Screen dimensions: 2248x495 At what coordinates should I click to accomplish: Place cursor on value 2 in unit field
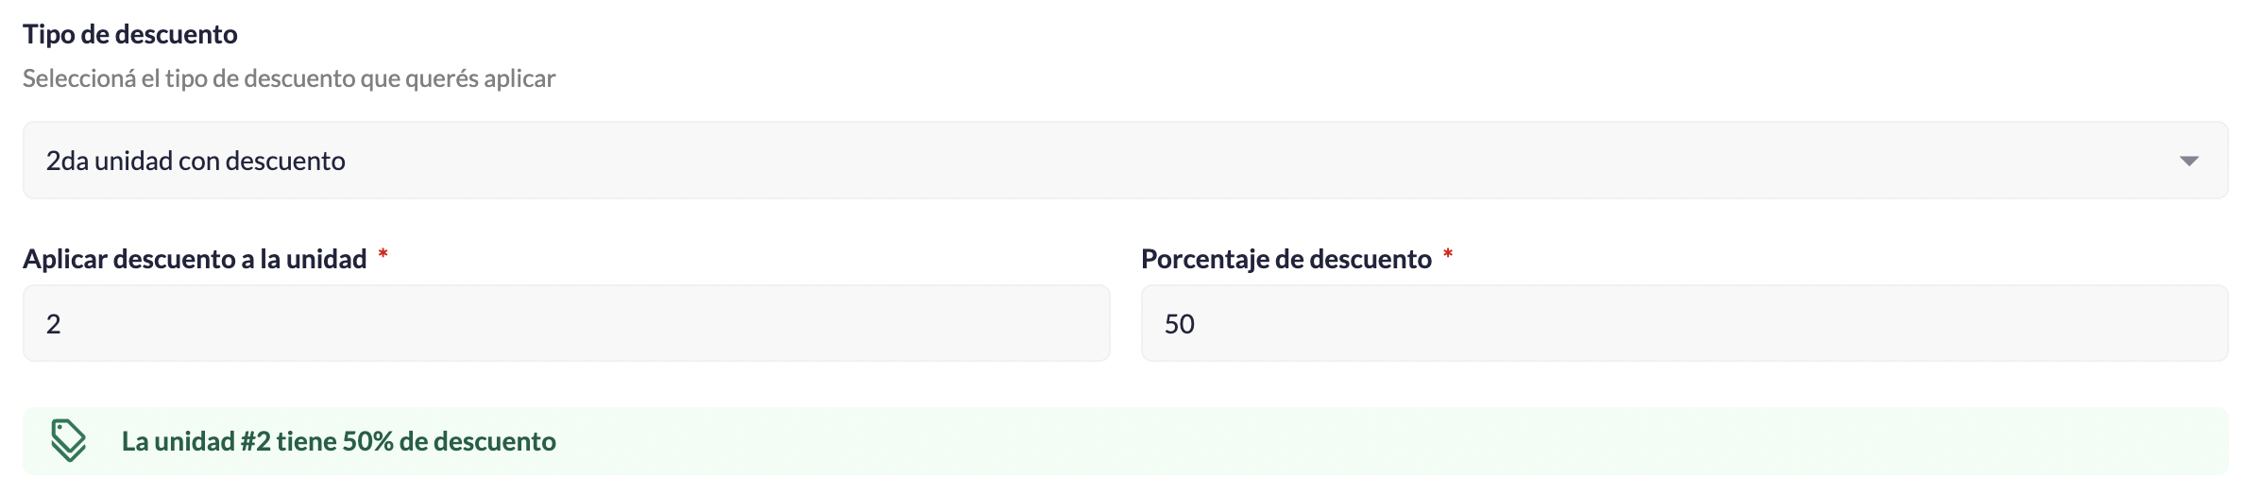[54, 324]
